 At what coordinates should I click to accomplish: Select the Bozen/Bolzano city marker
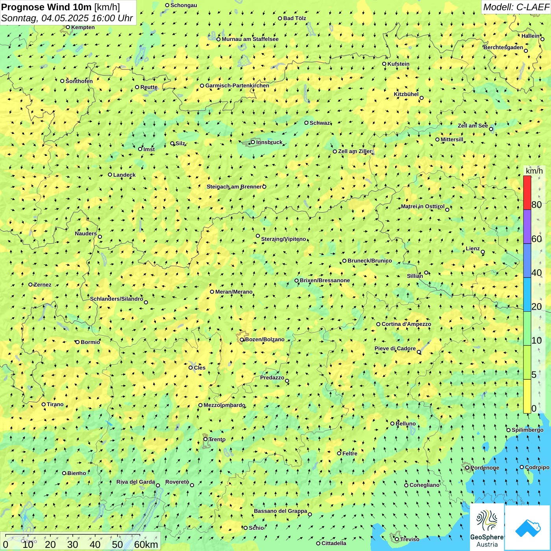(242, 340)
